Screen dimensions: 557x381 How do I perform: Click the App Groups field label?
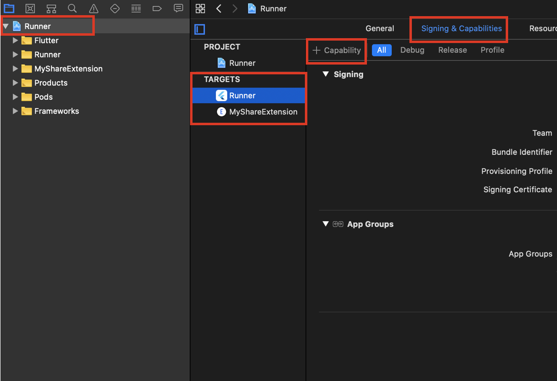[x=530, y=254]
